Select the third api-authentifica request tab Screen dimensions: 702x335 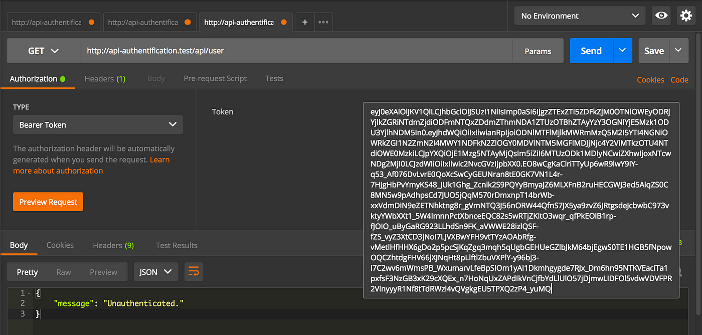(246, 22)
